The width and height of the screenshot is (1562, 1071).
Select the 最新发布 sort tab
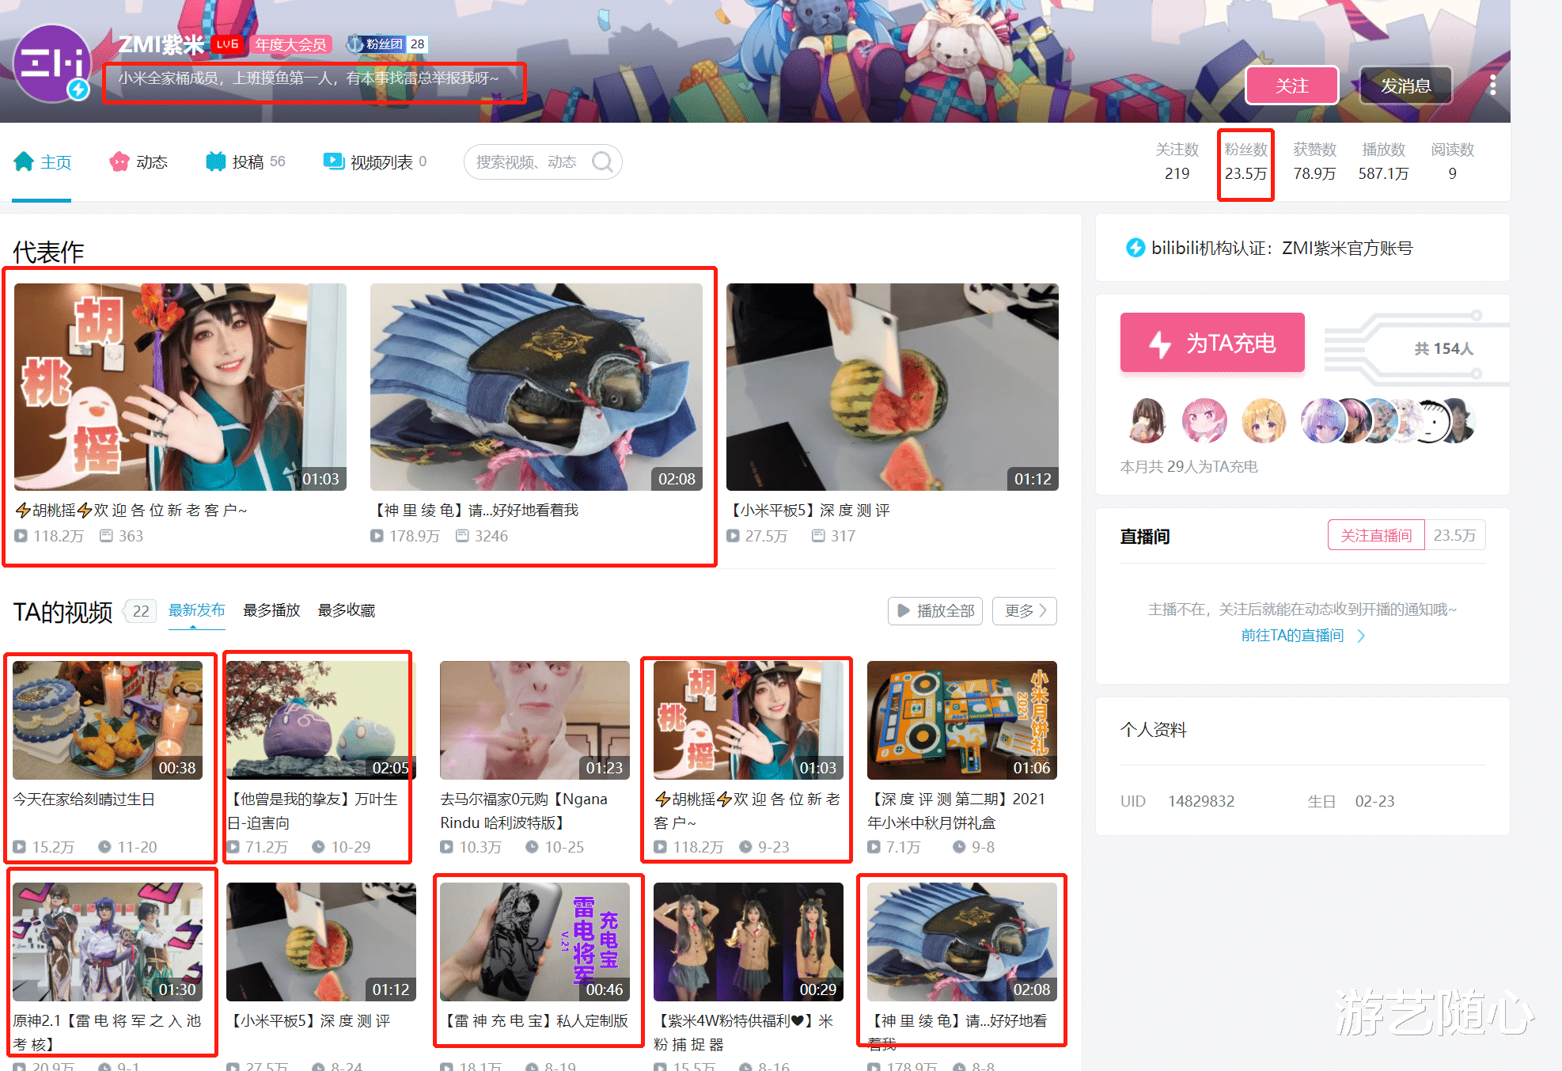(196, 610)
